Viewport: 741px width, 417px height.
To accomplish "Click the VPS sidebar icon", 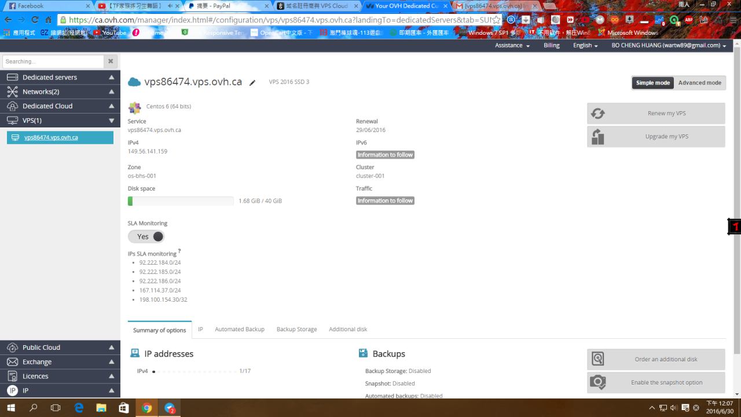I will (x=12, y=120).
